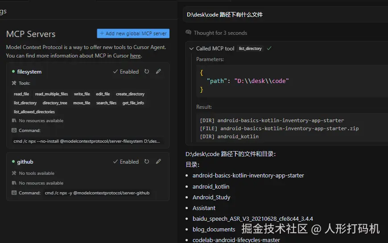
Task: Click [DIR] android_kotlin result line
Action: [x=229, y=136]
